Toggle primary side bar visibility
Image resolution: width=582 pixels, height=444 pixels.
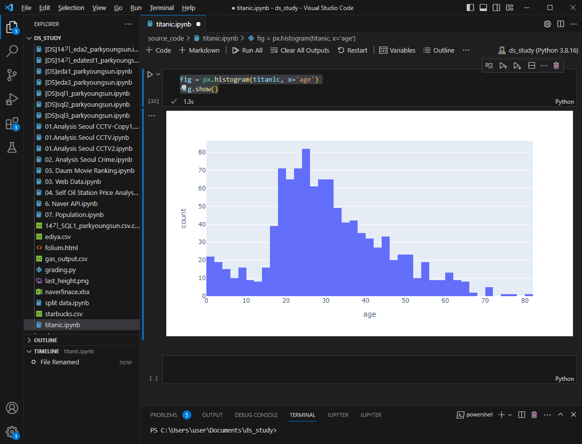(470, 8)
